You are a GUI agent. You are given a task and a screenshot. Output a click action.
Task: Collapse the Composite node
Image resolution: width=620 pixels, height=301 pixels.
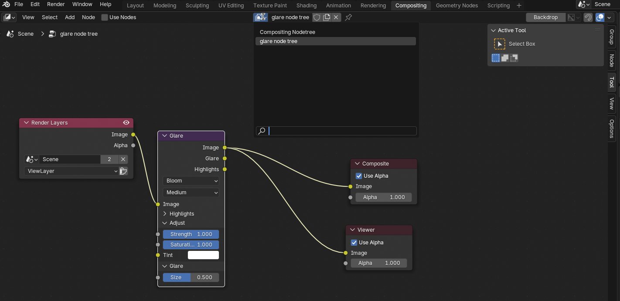point(358,164)
